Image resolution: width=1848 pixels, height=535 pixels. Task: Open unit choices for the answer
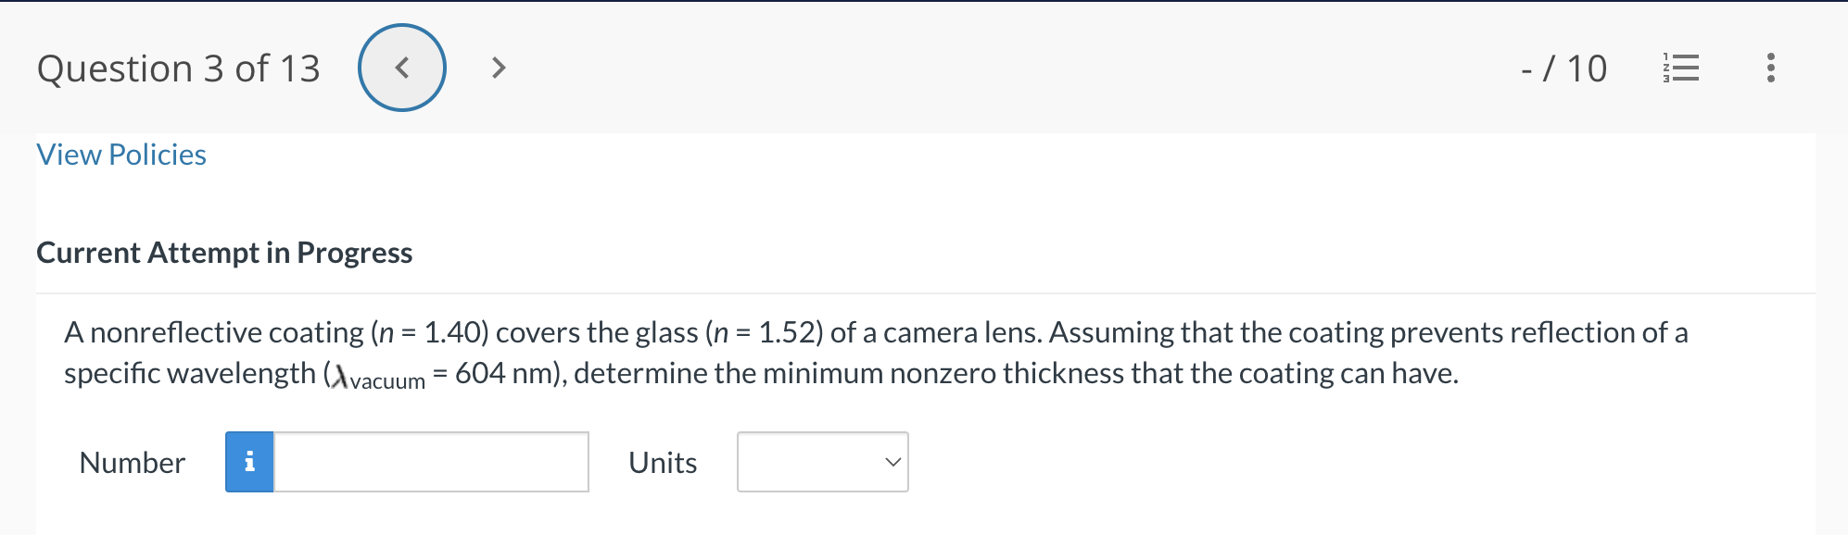click(821, 462)
